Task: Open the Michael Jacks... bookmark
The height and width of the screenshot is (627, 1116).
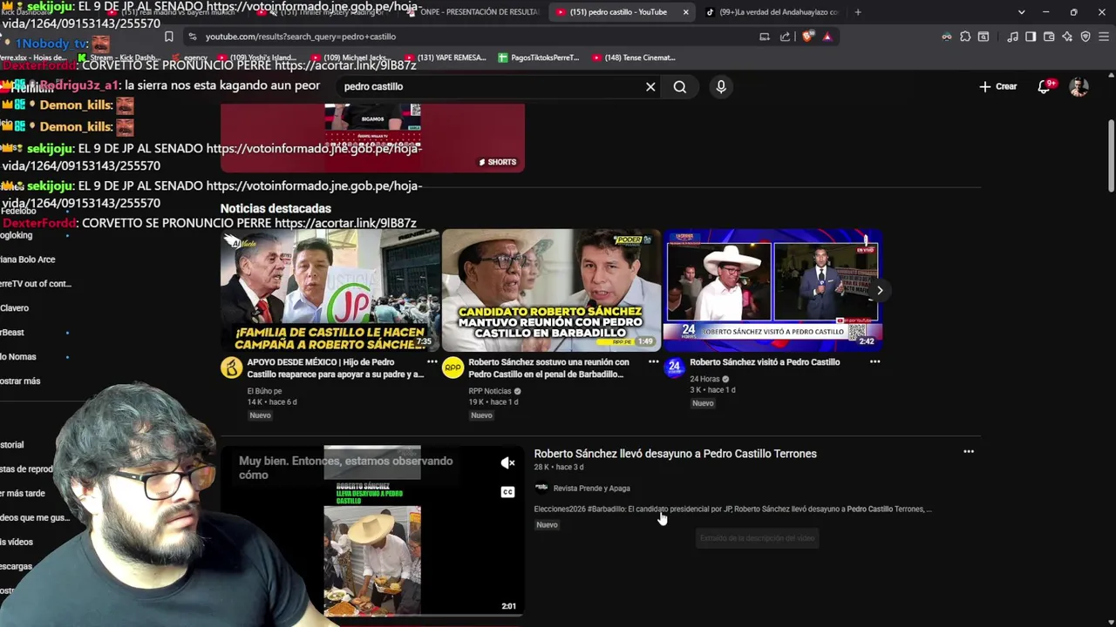Action: [352, 57]
